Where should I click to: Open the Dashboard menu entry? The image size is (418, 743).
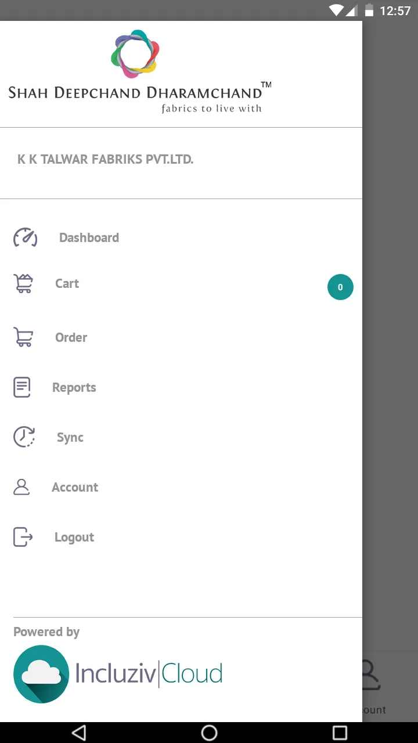[x=89, y=237]
